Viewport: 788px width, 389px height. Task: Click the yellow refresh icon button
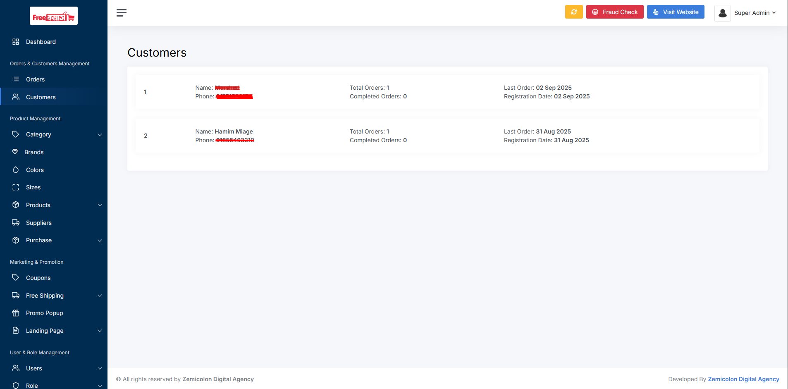573,12
